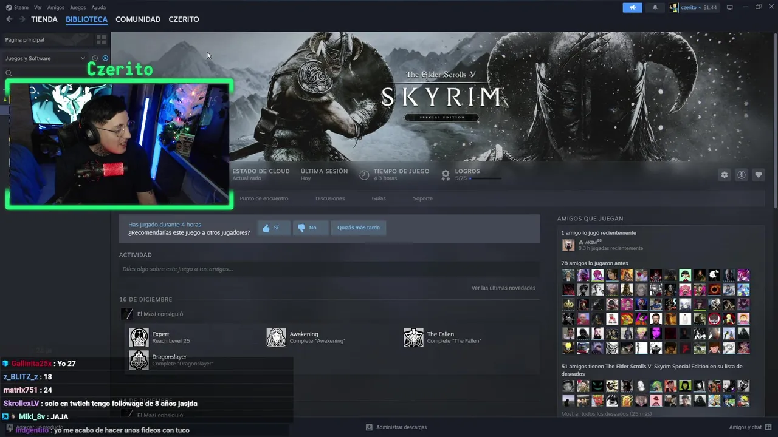Switch to the BIBLIOTECA tab

click(x=86, y=19)
